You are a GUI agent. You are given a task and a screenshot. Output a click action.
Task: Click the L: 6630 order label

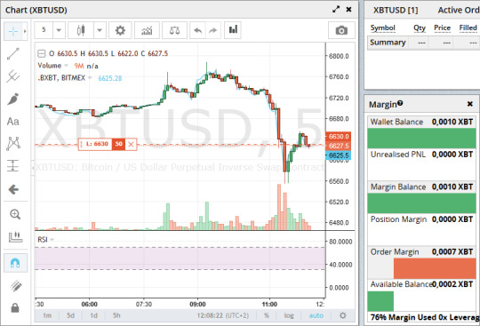point(97,144)
